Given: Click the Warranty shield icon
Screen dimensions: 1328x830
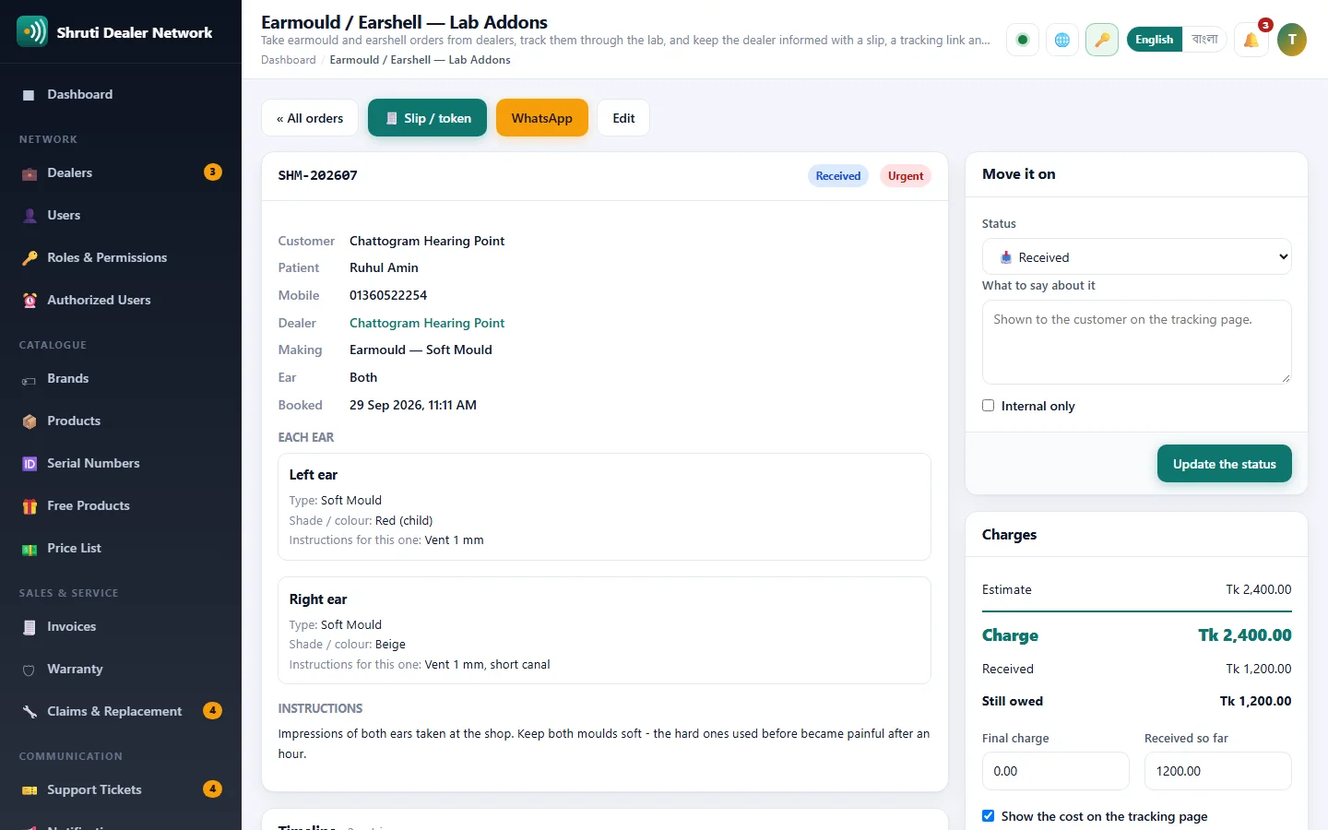Looking at the screenshot, I should coord(29,670).
